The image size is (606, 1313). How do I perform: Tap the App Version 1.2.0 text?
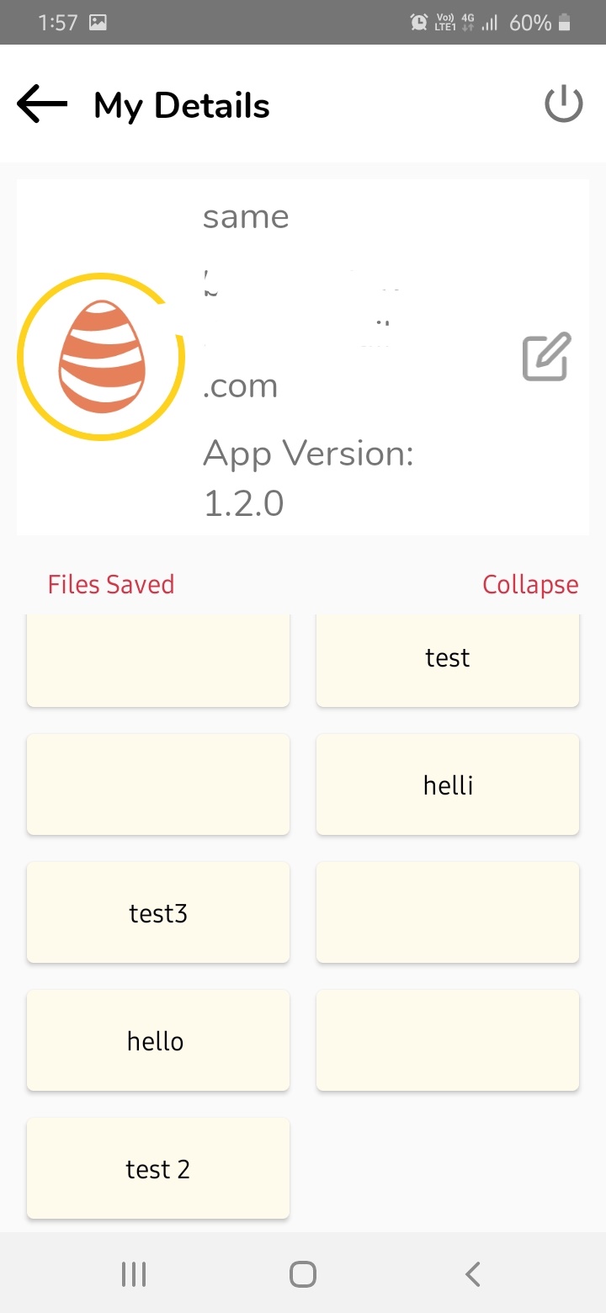[308, 478]
